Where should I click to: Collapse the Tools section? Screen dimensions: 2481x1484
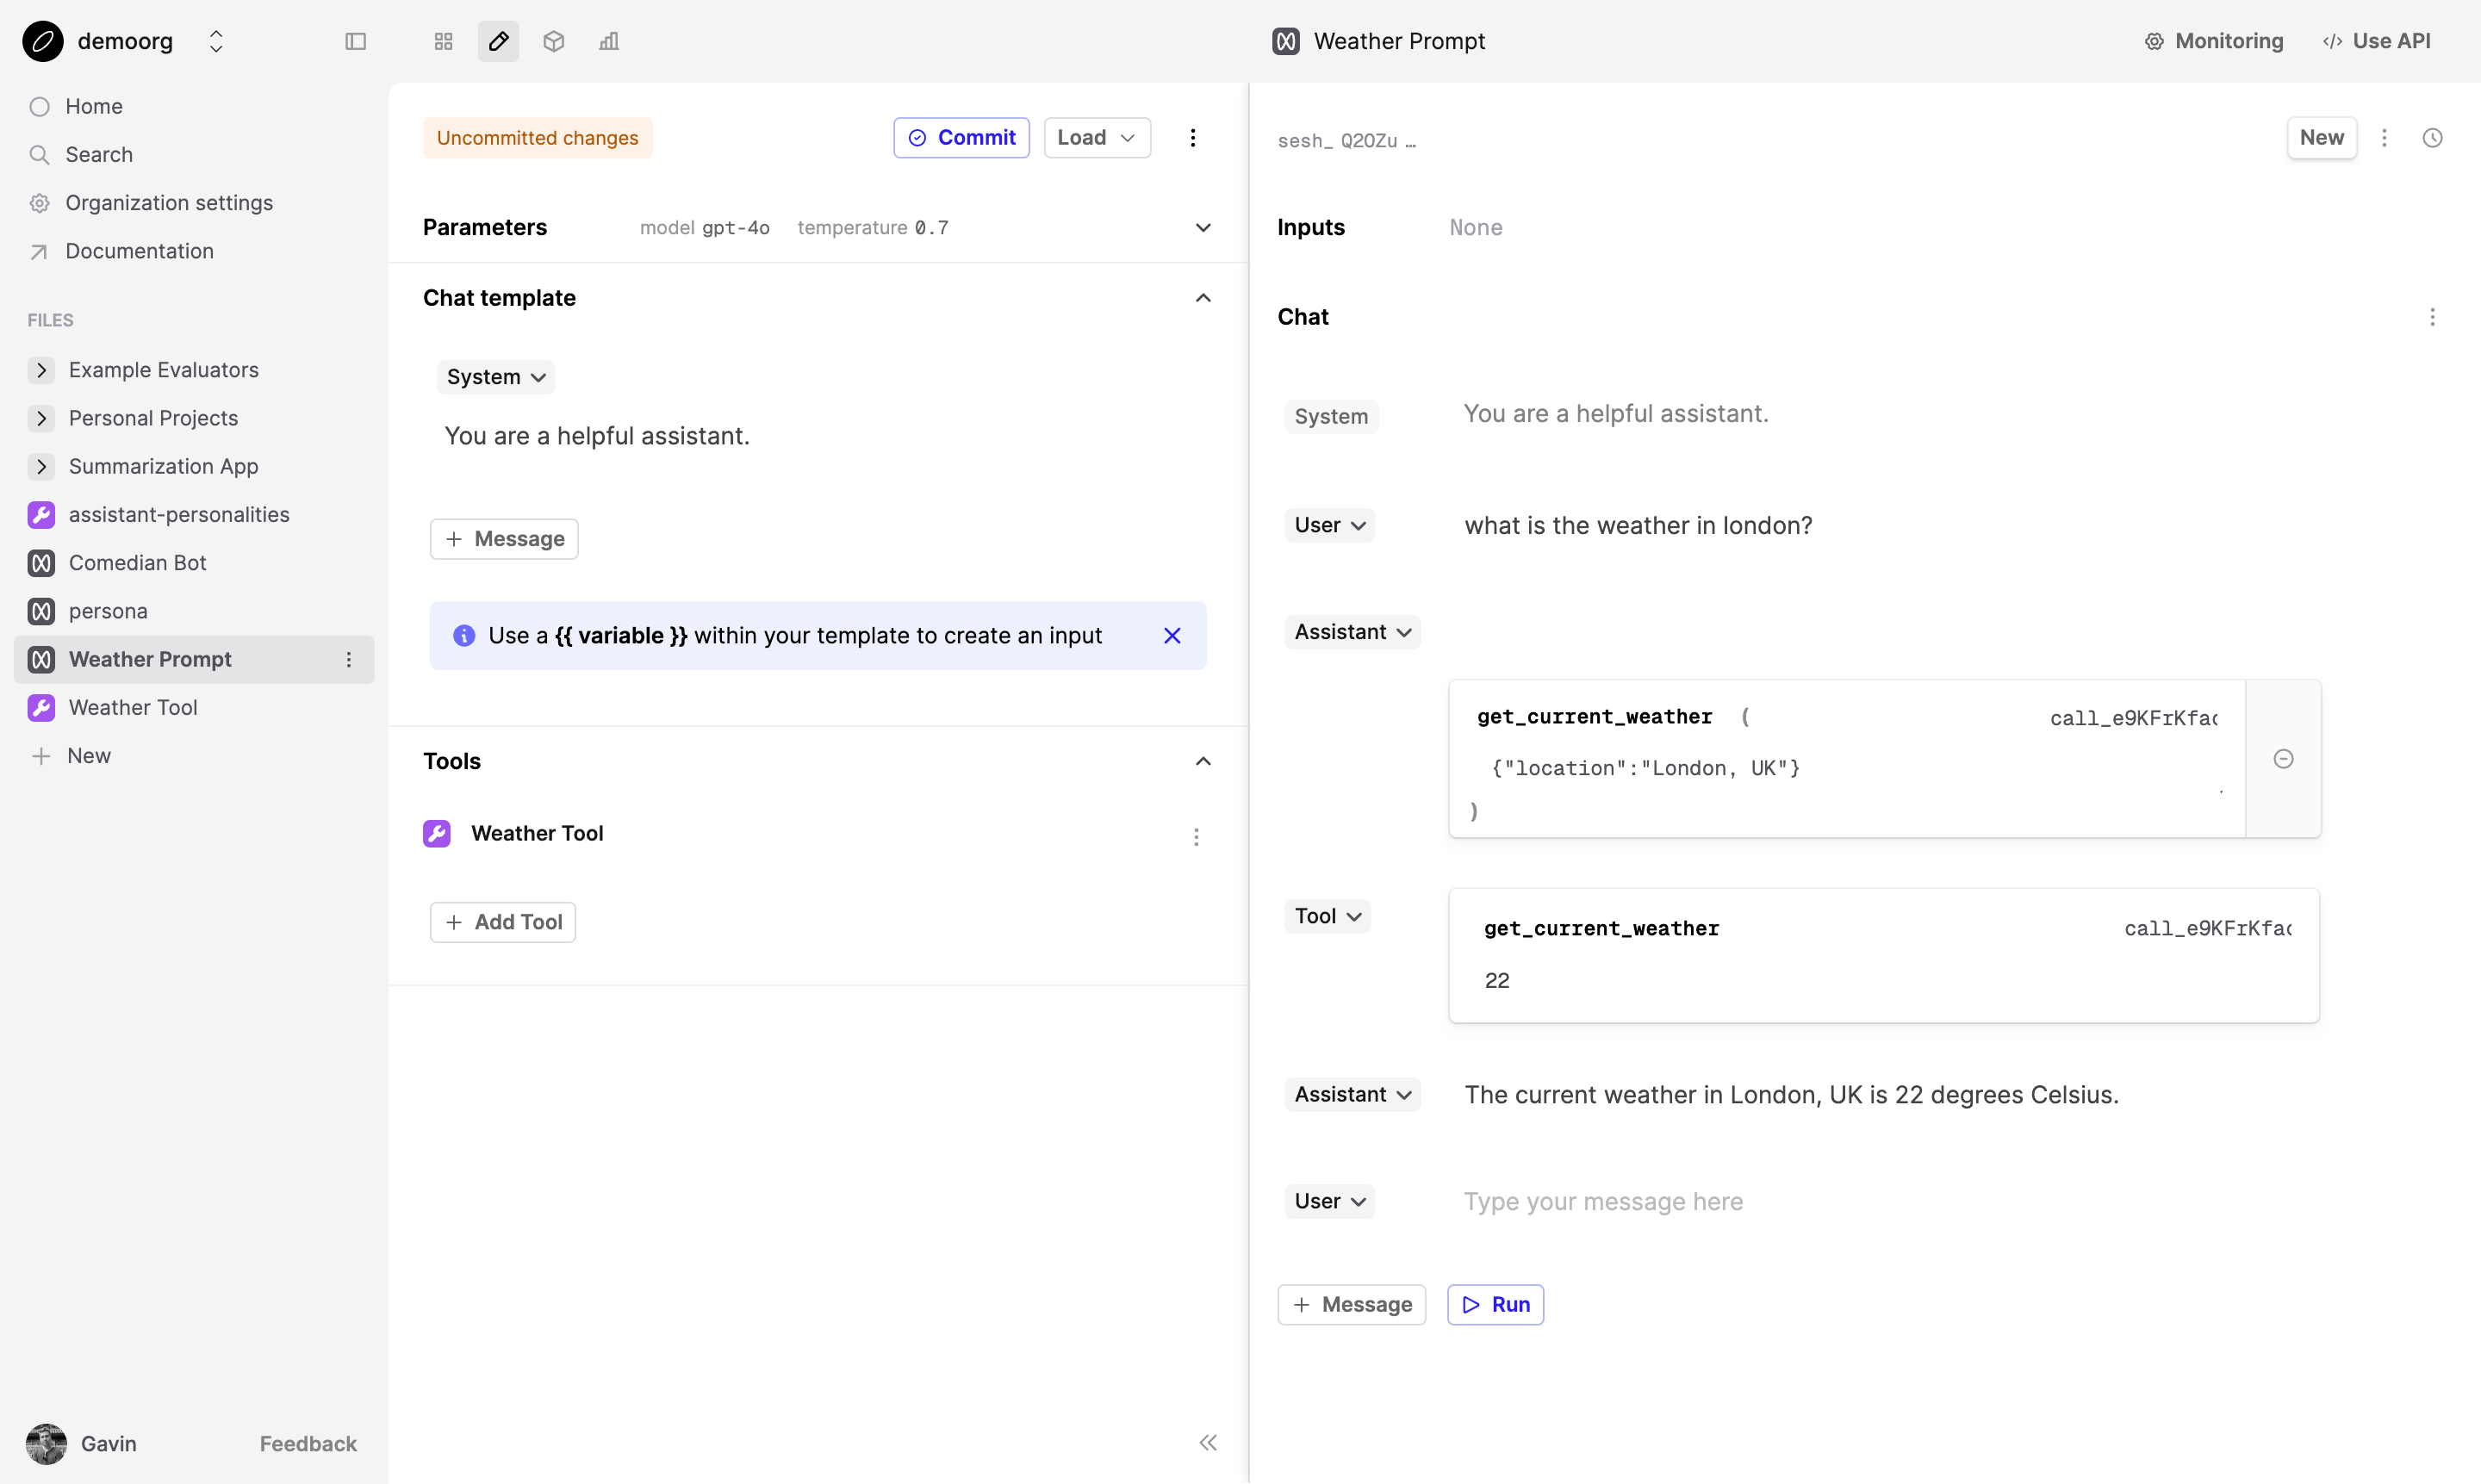(1203, 761)
